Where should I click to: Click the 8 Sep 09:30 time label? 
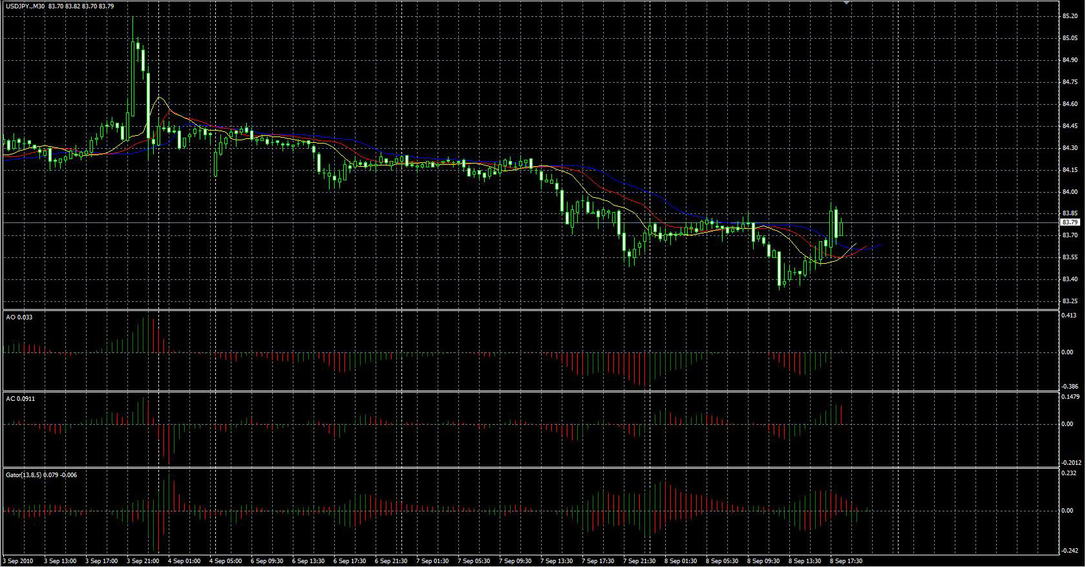click(763, 561)
